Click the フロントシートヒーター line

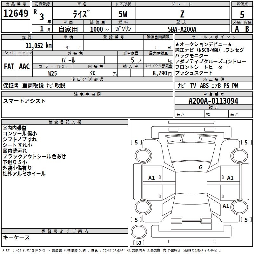(x=201, y=67)
